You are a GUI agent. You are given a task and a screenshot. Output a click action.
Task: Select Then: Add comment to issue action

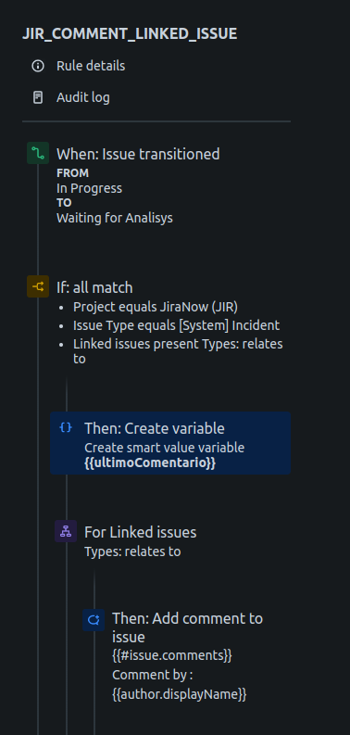(187, 627)
